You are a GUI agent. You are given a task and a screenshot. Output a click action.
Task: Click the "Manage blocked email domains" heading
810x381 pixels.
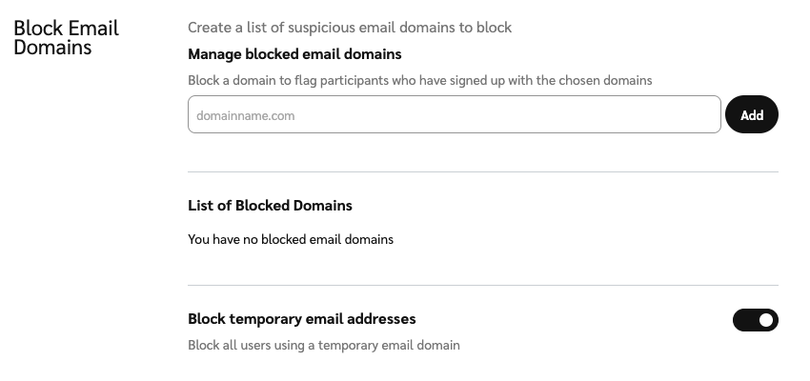tap(294, 54)
